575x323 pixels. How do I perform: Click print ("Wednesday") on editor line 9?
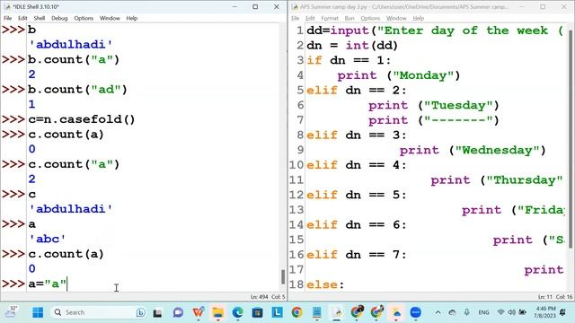click(473, 150)
